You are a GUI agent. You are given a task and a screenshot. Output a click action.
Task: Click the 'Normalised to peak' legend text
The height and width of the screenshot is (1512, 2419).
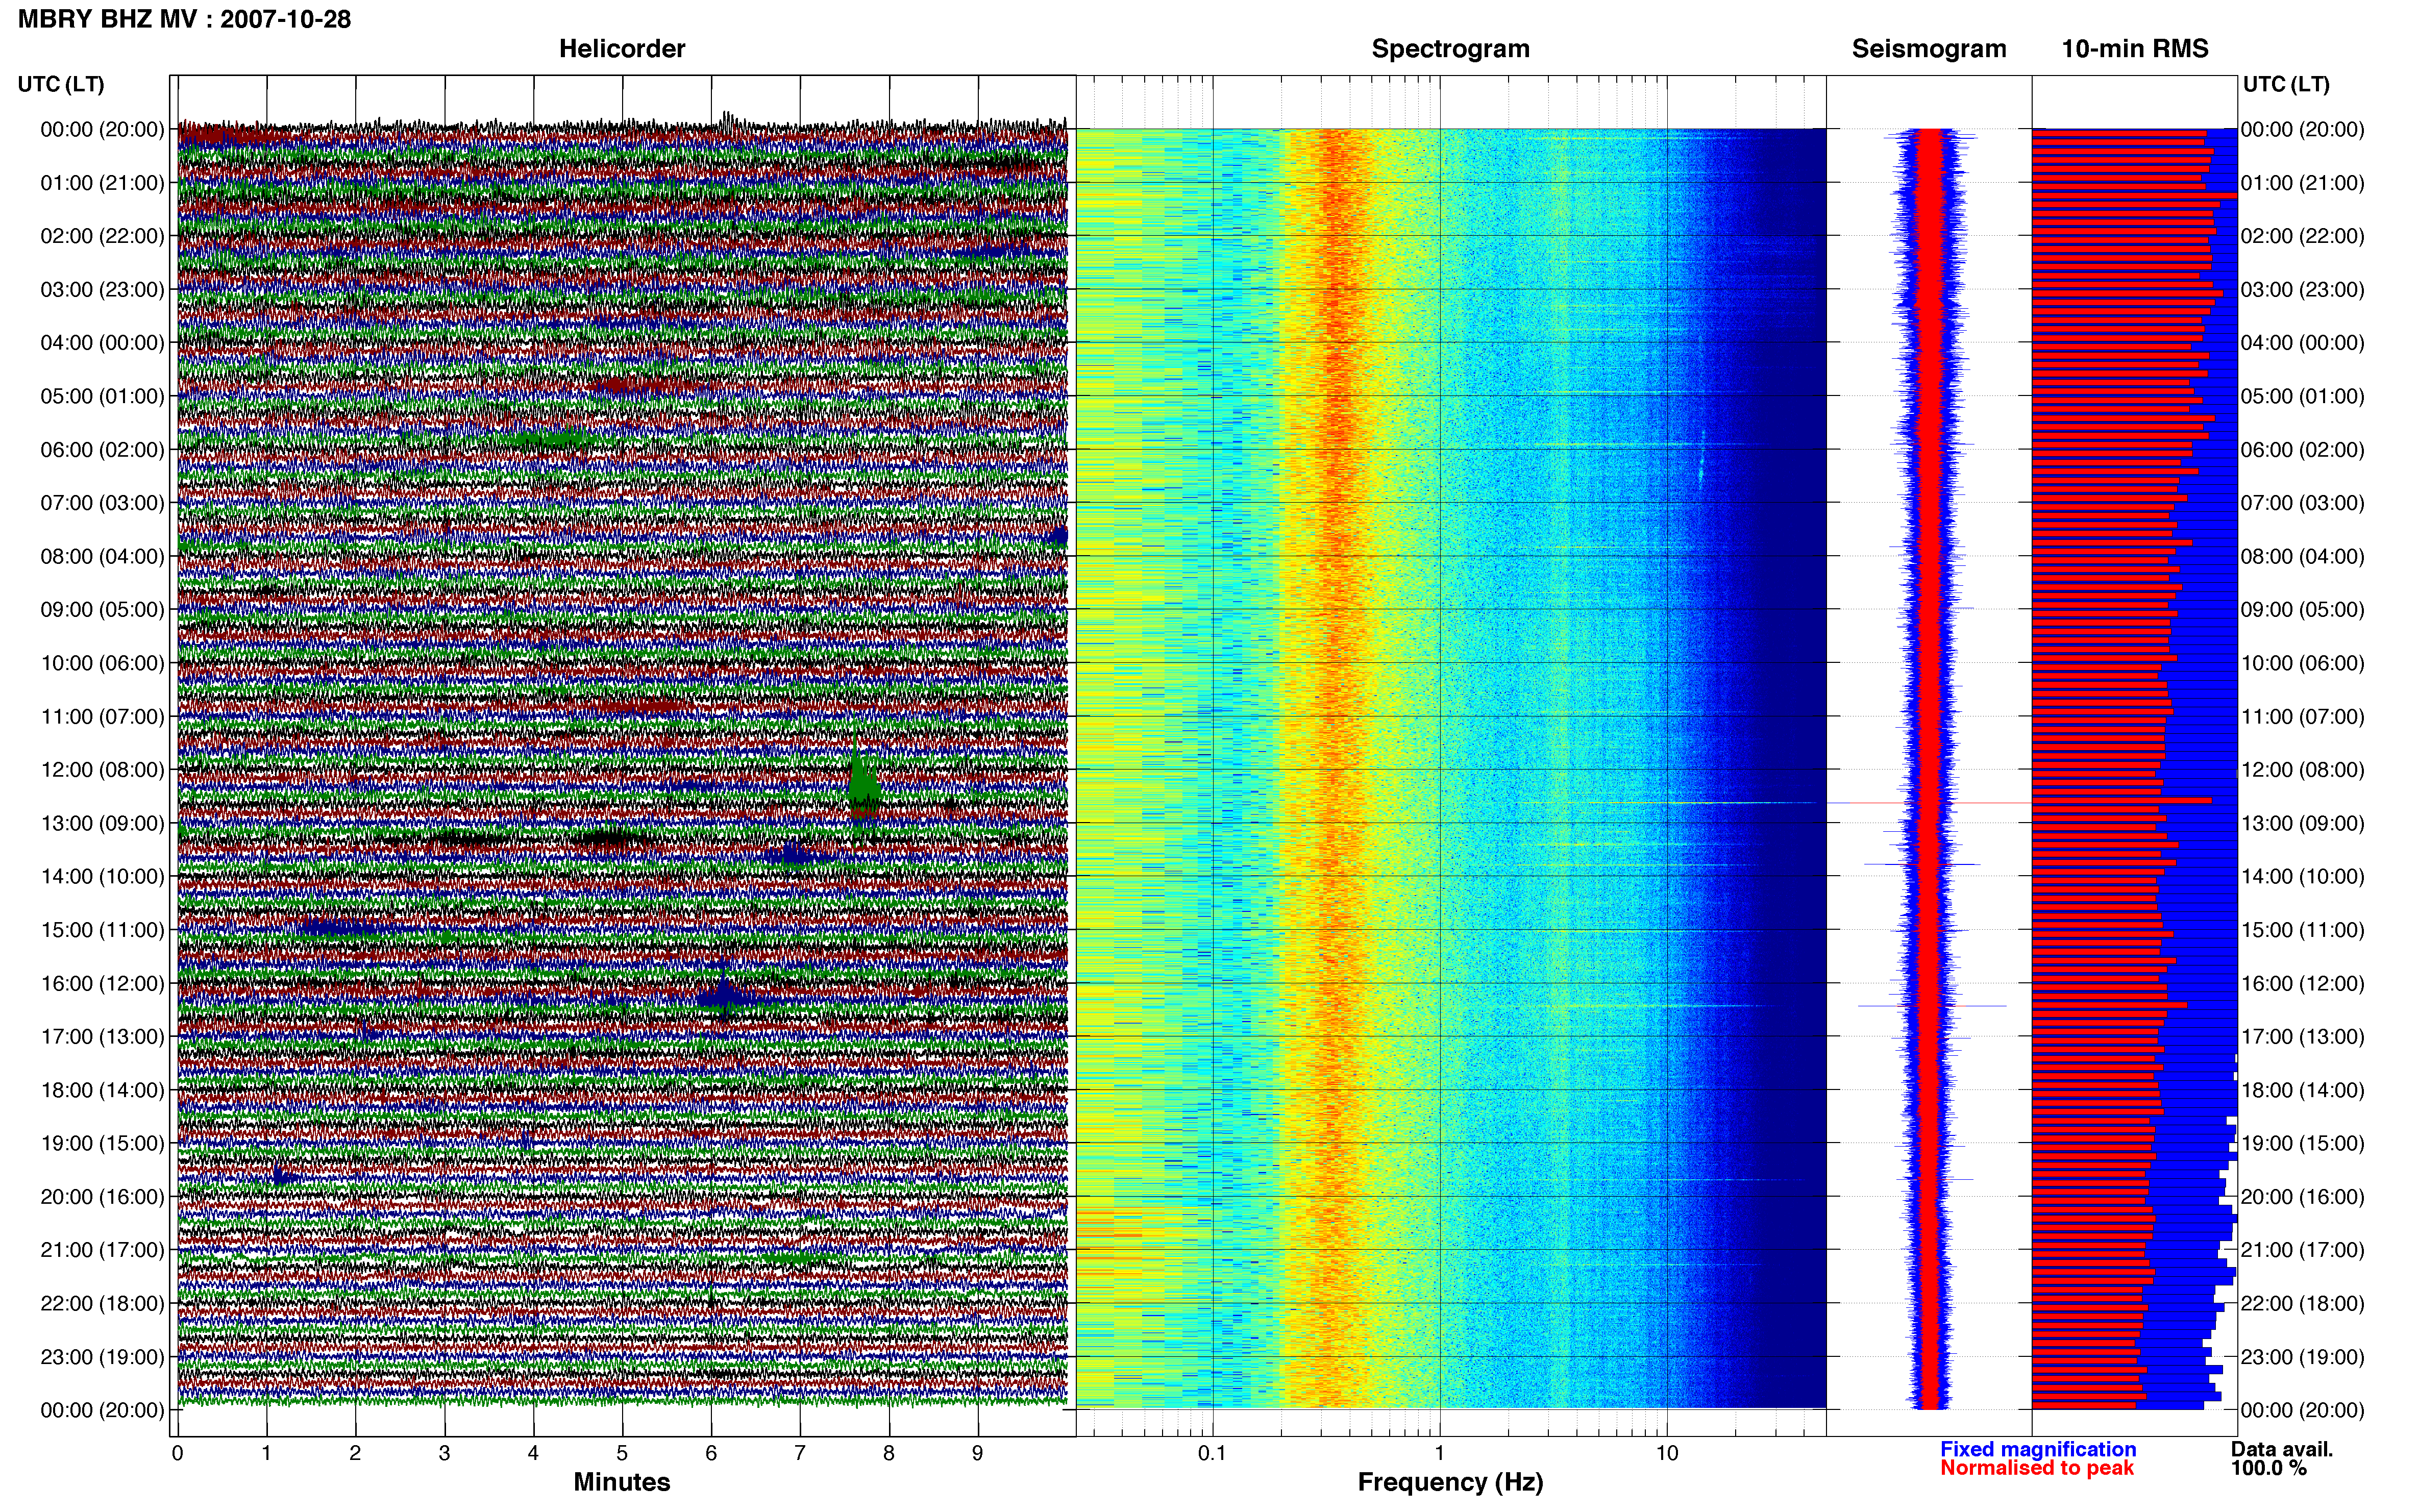pyautogui.click(x=2037, y=1468)
